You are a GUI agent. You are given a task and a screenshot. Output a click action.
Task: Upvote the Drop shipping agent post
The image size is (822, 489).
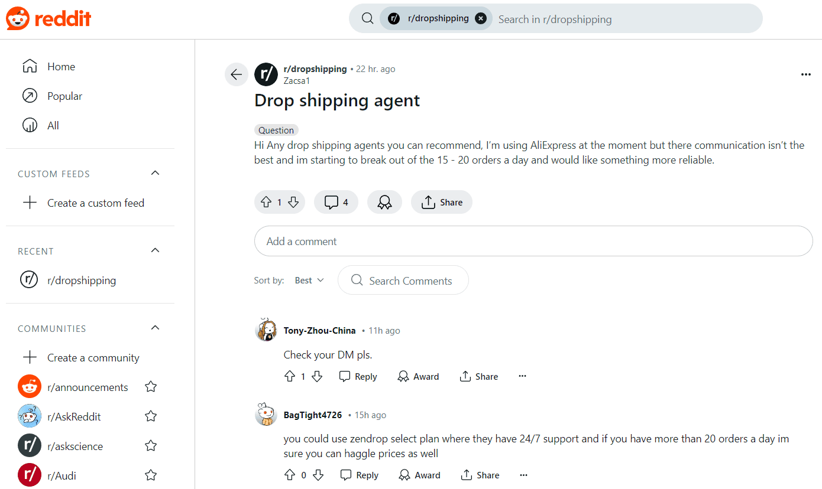pyautogui.click(x=266, y=202)
